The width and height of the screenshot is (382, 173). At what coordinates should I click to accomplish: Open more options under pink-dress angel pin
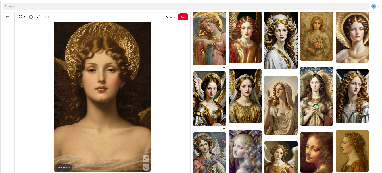click(224, 68)
